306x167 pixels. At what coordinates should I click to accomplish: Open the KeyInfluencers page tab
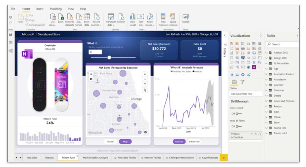tap(208, 158)
